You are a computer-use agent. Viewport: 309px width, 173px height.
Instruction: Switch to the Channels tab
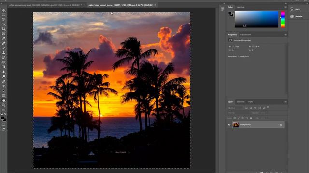coord(240,102)
